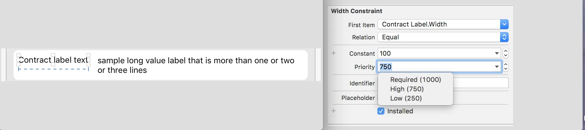Screen dimensions: 585x130
Task: Toggle the Installed checkbox
Action: pos(381,111)
